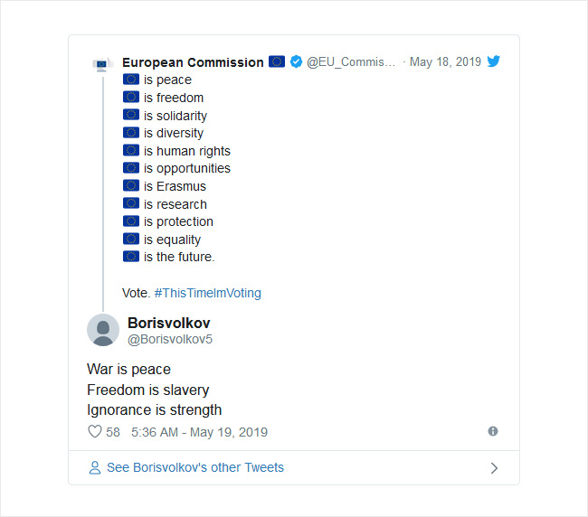Screen dimensions: 588x517
Task: Click the @EU_Commis... handle
Action: coord(351,61)
